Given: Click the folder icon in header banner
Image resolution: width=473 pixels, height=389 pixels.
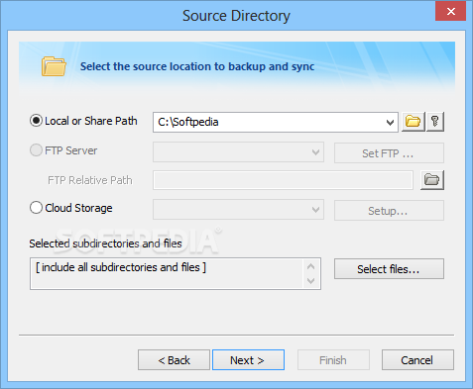Looking at the screenshot, I should [x=54, y=66].
